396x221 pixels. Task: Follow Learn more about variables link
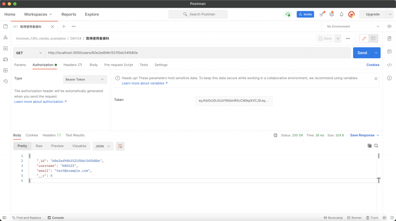[145, 83]
